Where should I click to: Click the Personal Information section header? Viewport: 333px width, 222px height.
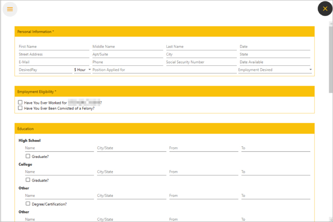click(165, 32)
